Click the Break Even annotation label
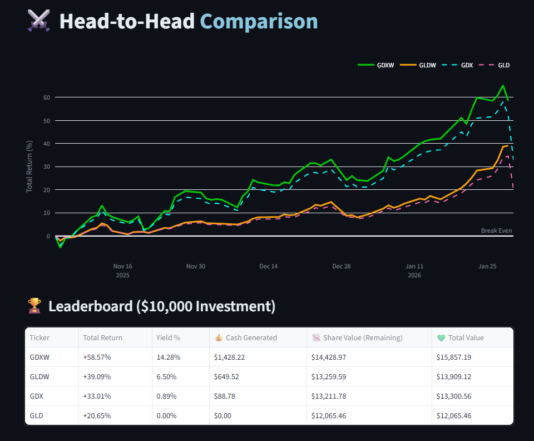 (496, 231)
